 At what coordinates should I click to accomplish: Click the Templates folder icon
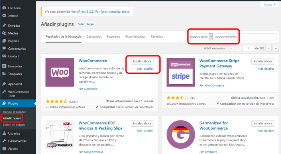point(4,74)
